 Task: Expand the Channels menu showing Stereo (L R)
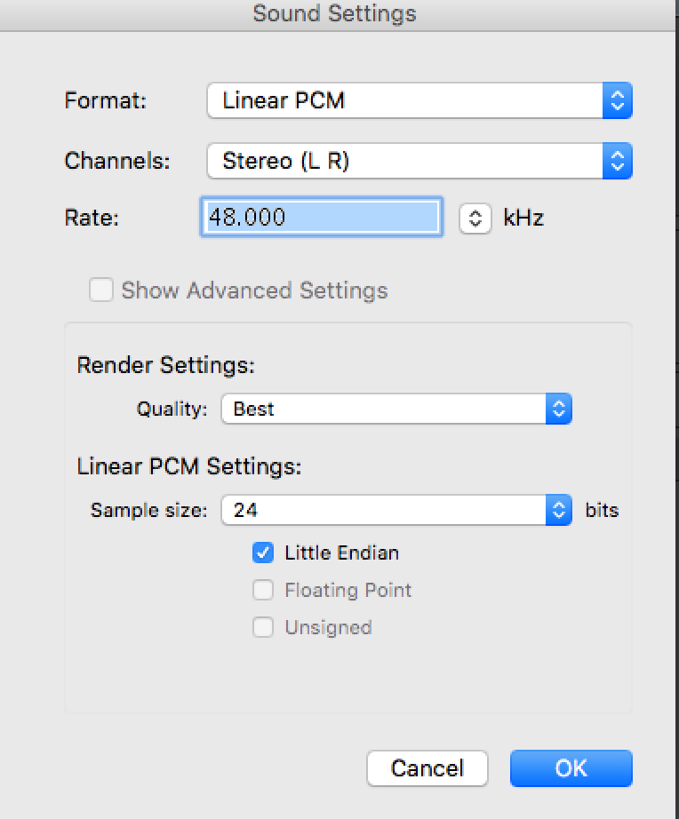pyautogui.click(x=404, y=161)
